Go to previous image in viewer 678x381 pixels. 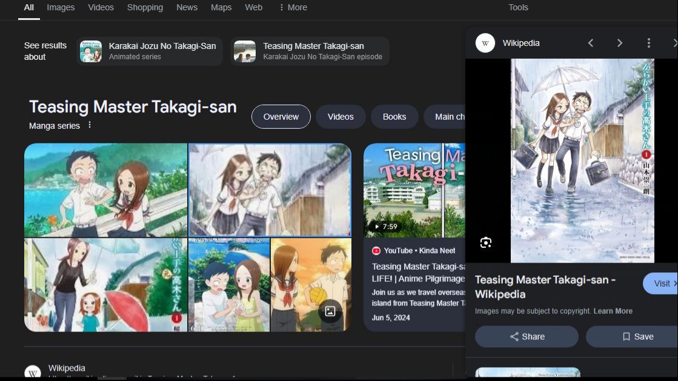pos(591,43)
